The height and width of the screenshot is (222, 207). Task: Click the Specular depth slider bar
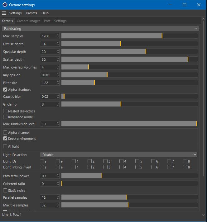(x=130, y=52)
